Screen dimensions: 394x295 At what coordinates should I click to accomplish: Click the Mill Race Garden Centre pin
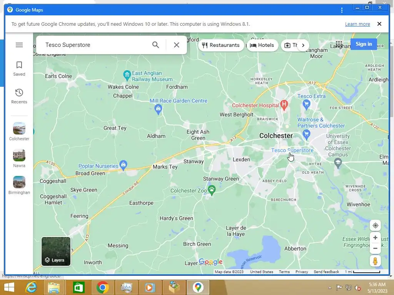coord(158,109)
